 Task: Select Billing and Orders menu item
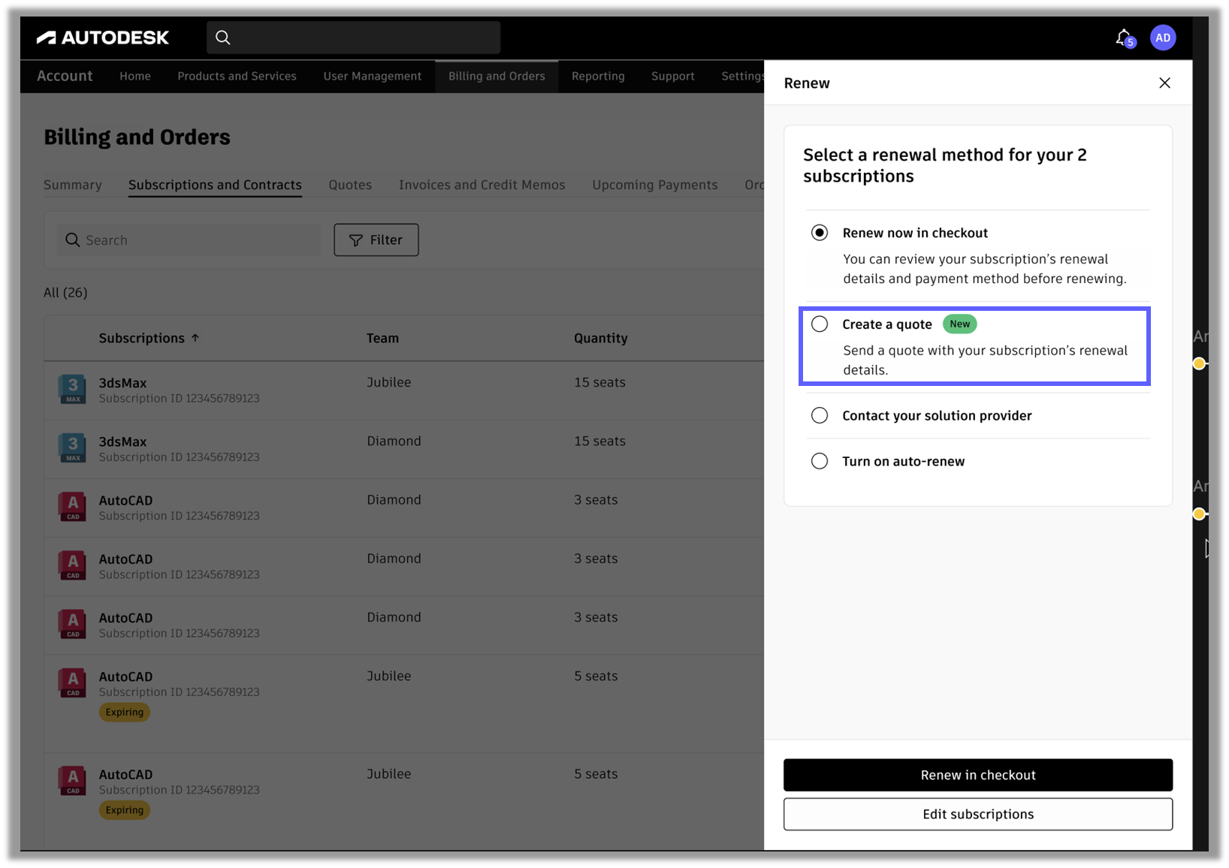(x=497, y=76)
